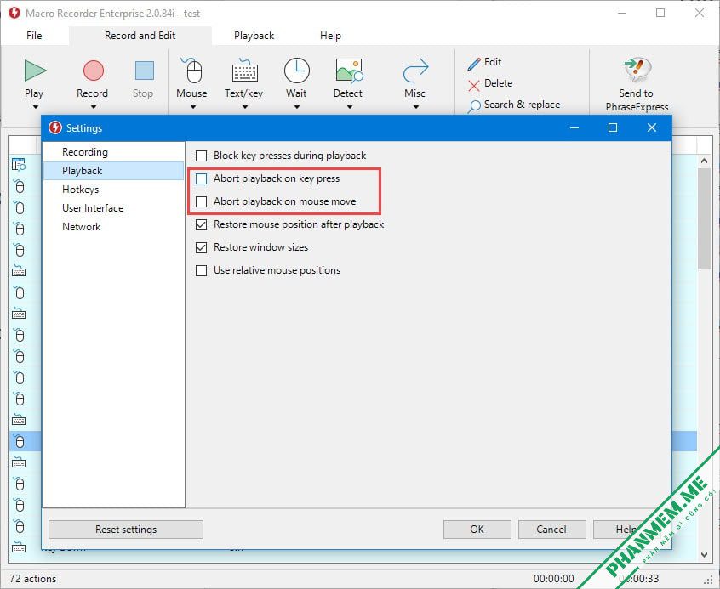Screen dimensions: 720x589
Task: Open the Mouse action icon
Action: pyautogui.click(x=193, y=71)
